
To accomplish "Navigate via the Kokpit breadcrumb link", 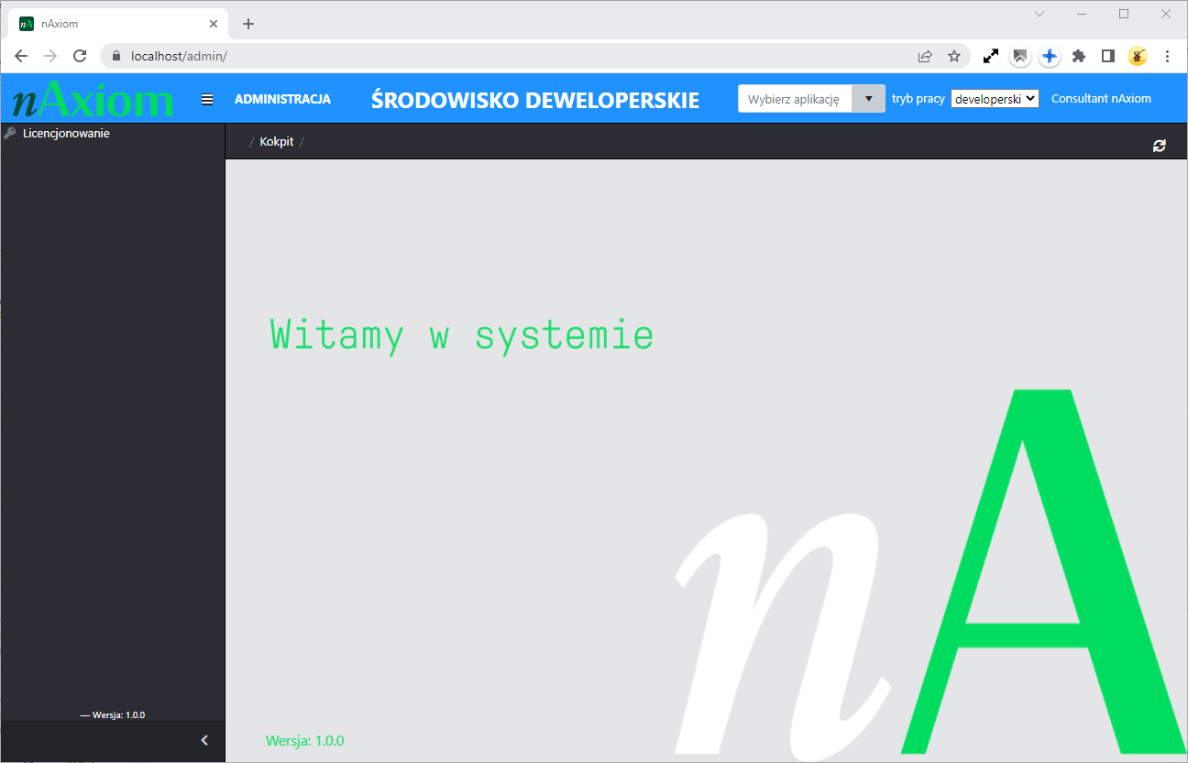I will (x=276, y=141).
